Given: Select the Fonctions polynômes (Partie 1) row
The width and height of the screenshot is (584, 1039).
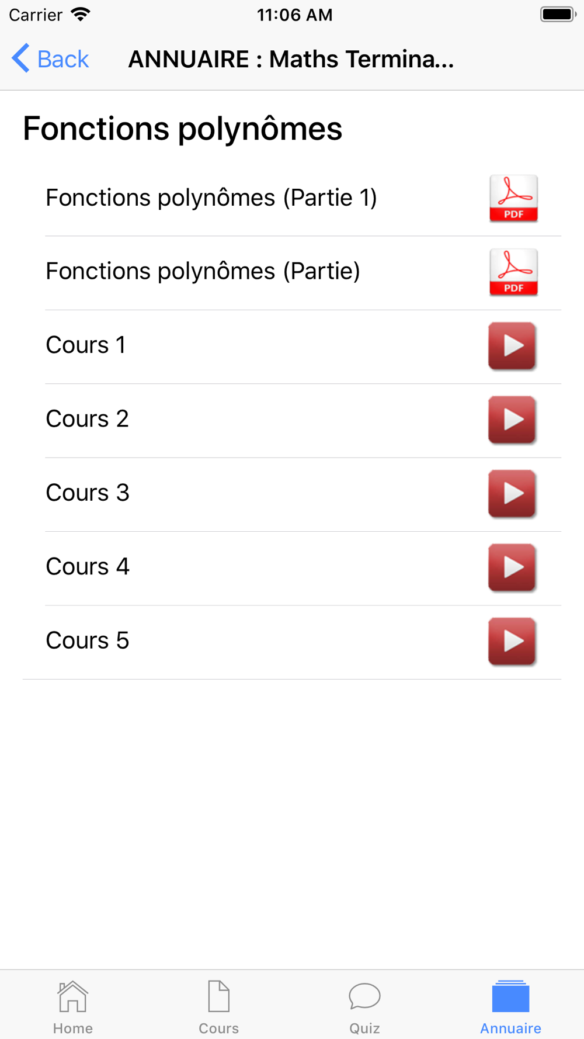Looking at the screenshot, I should (303, 199).
